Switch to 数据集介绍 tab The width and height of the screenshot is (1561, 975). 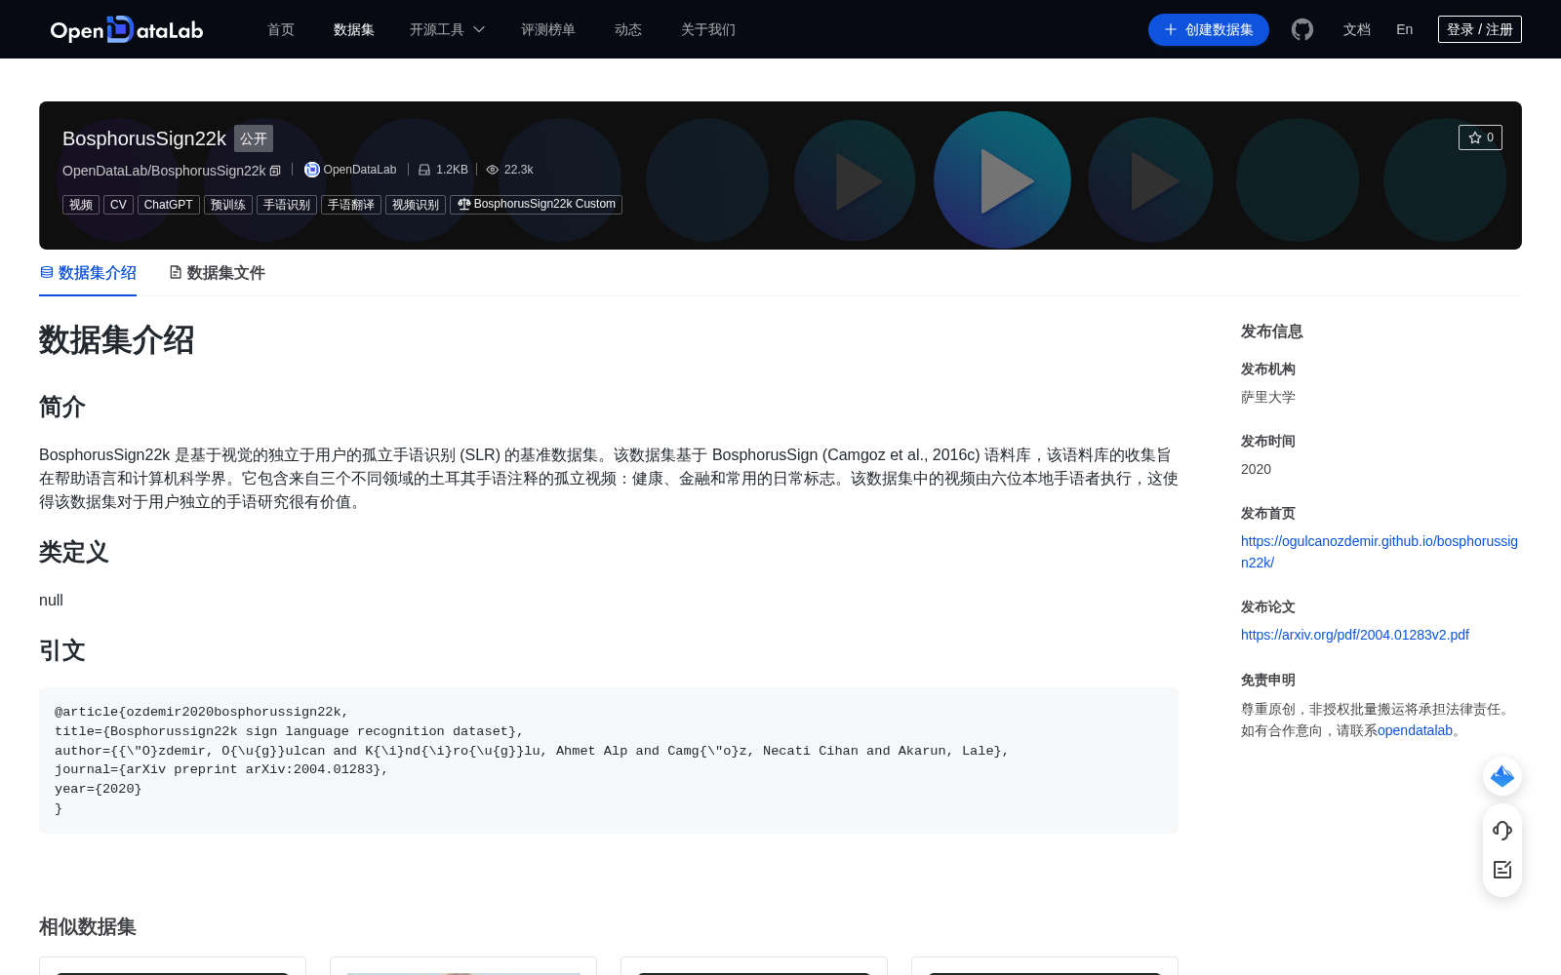pyautogui.click(x=88, y=273)
